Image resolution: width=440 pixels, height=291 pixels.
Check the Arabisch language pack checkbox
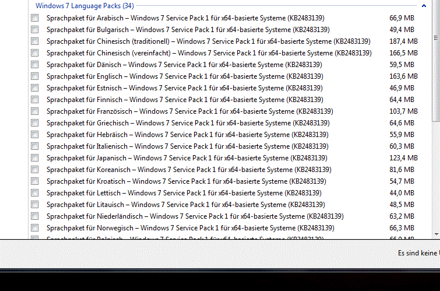click(35, 18)
